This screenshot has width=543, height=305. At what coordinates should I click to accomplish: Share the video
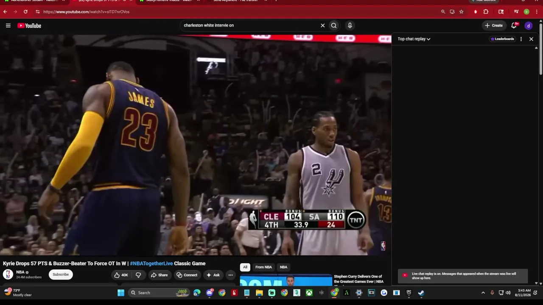click(160, 275)
